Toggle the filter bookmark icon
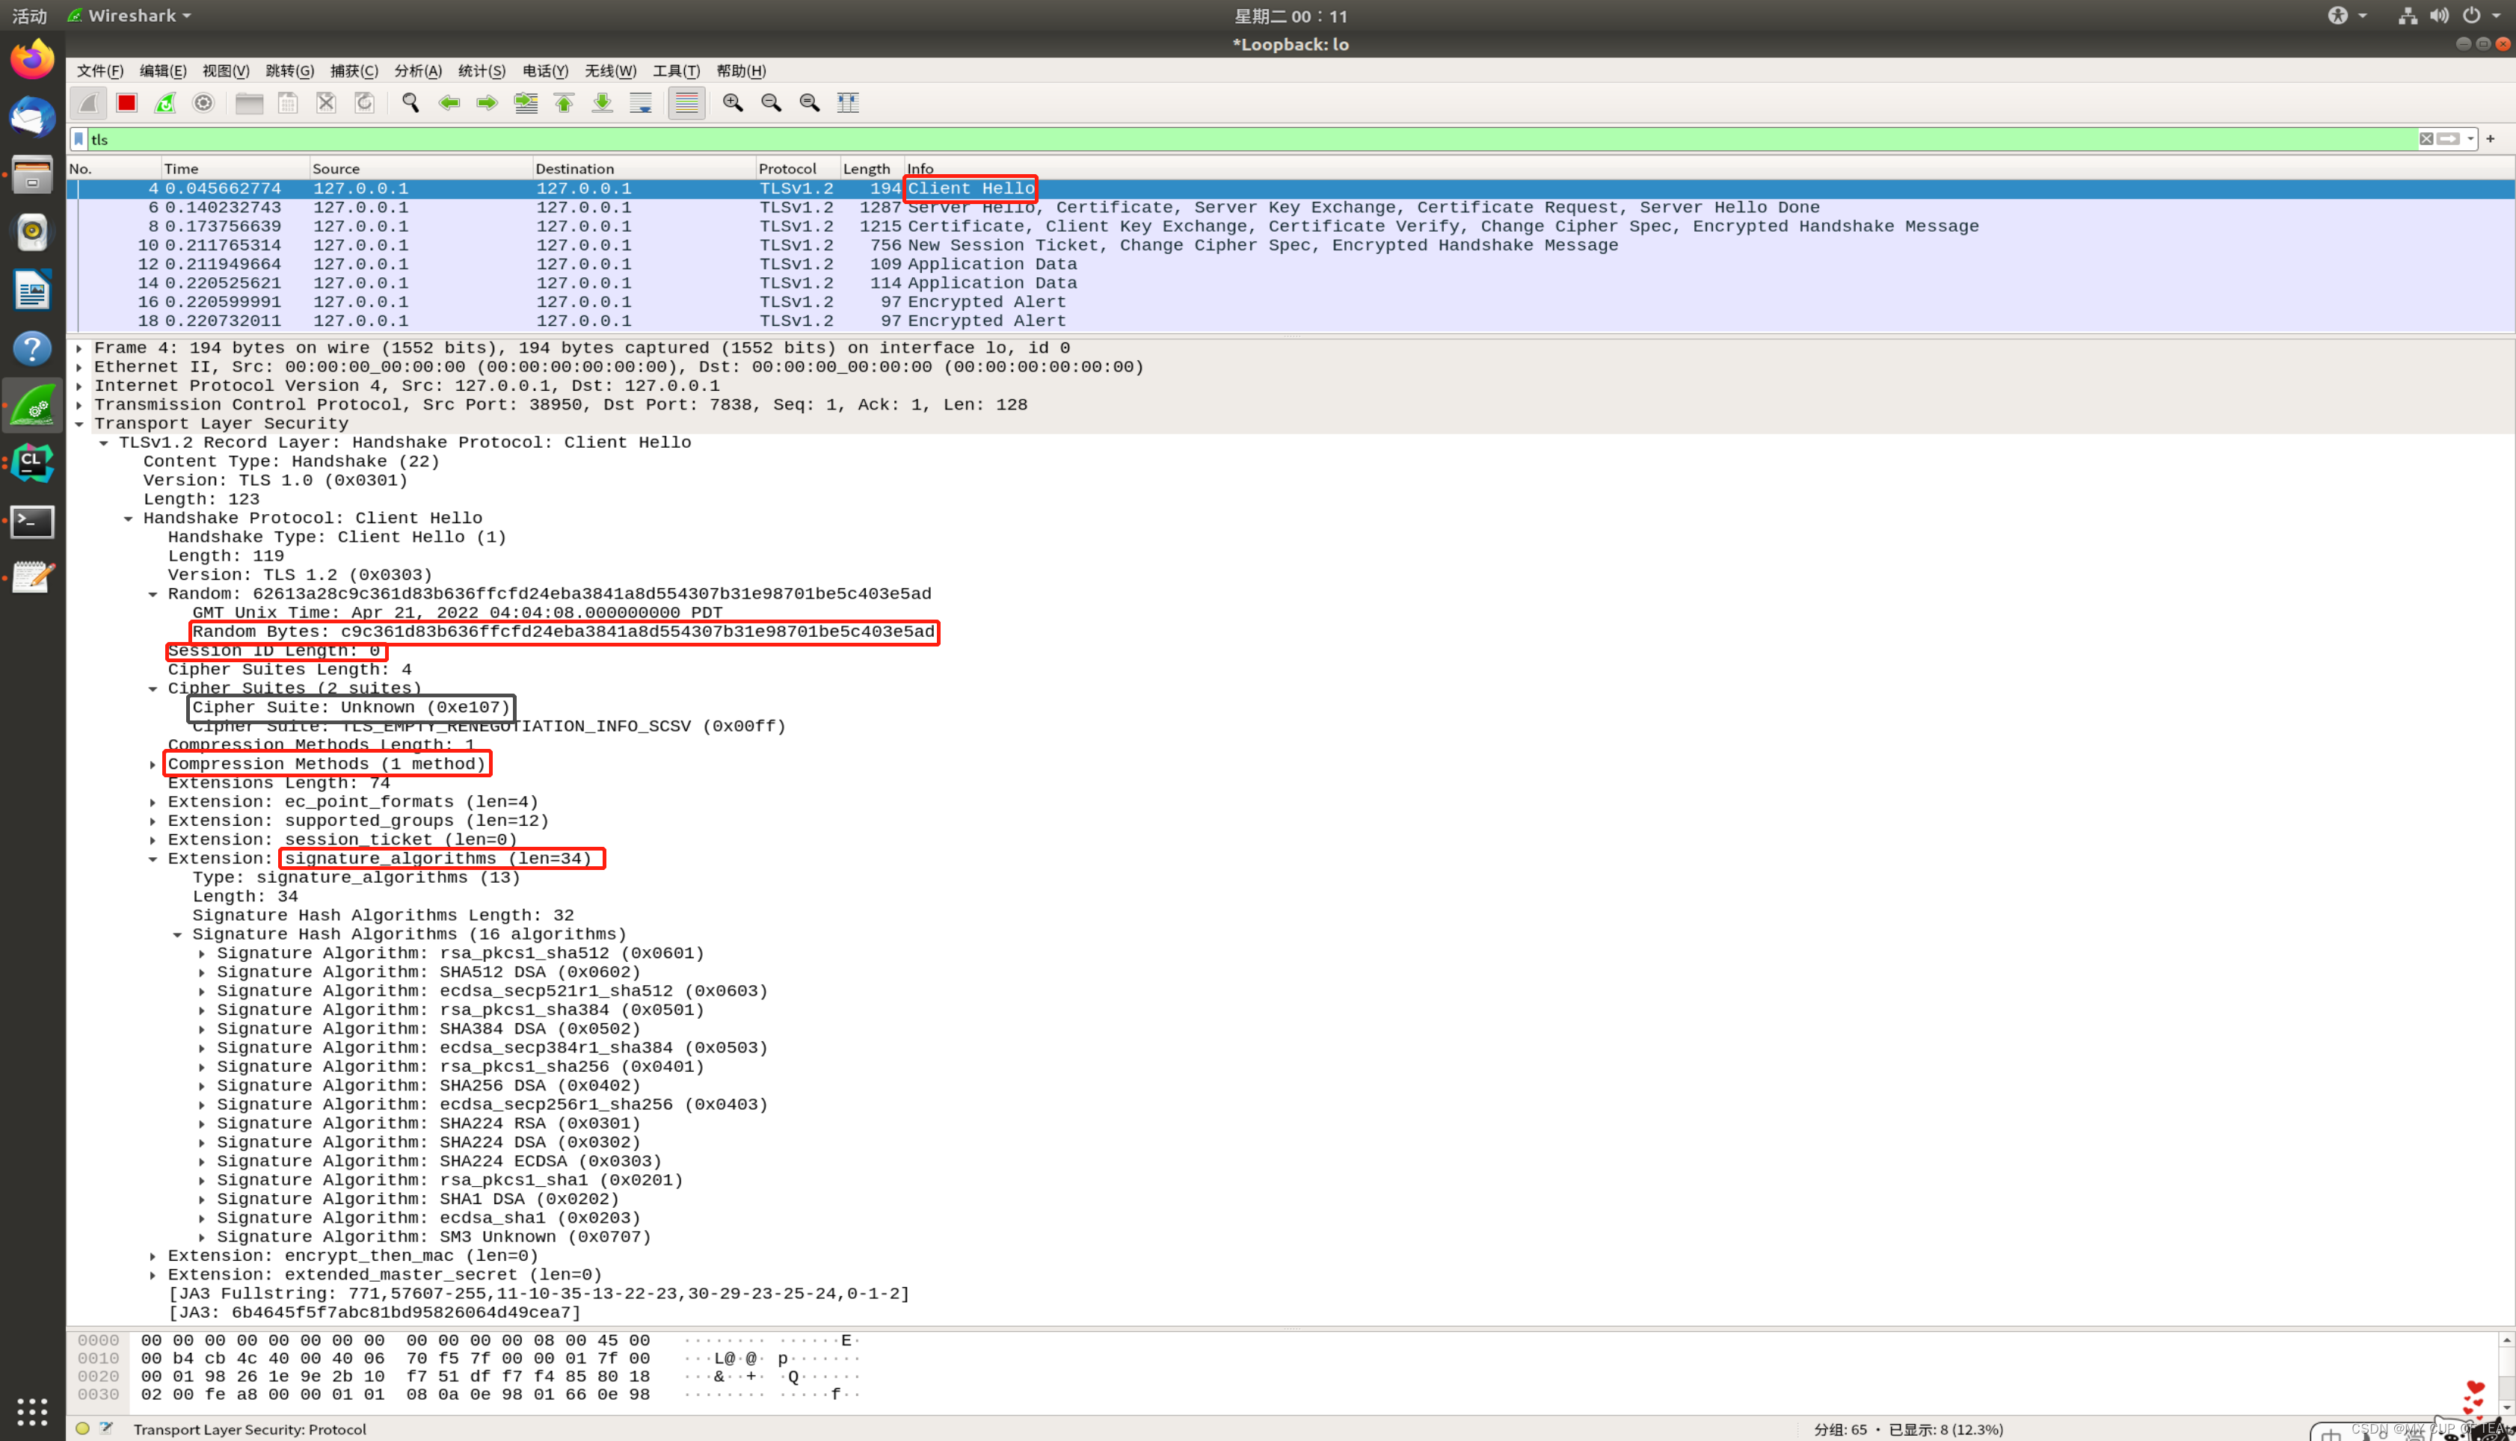Screen dimensions: 2516x1441 tap(79, 140)
